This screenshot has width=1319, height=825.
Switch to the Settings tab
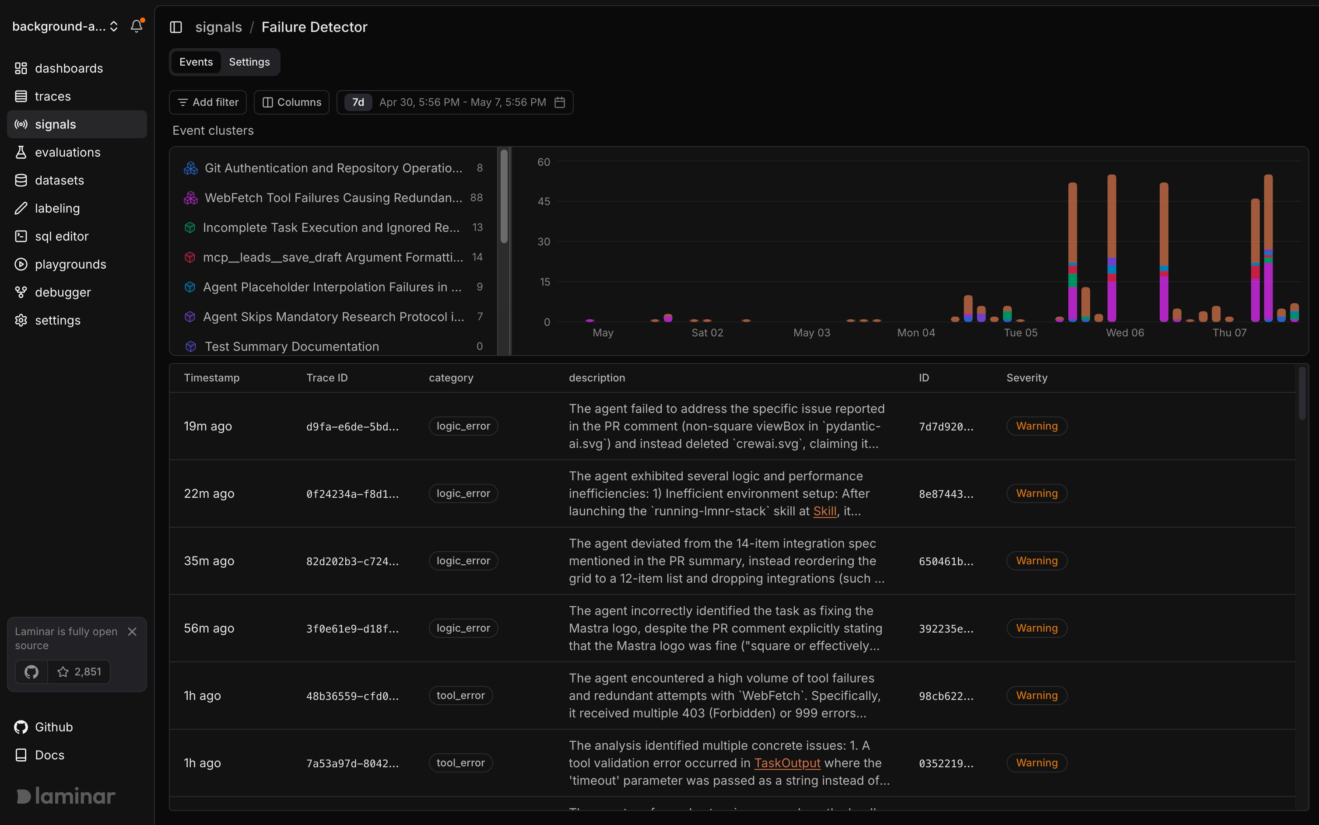coord(249,62)
